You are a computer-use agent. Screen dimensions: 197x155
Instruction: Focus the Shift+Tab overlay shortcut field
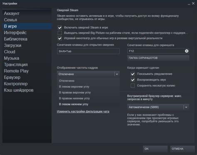click(88, 51)
